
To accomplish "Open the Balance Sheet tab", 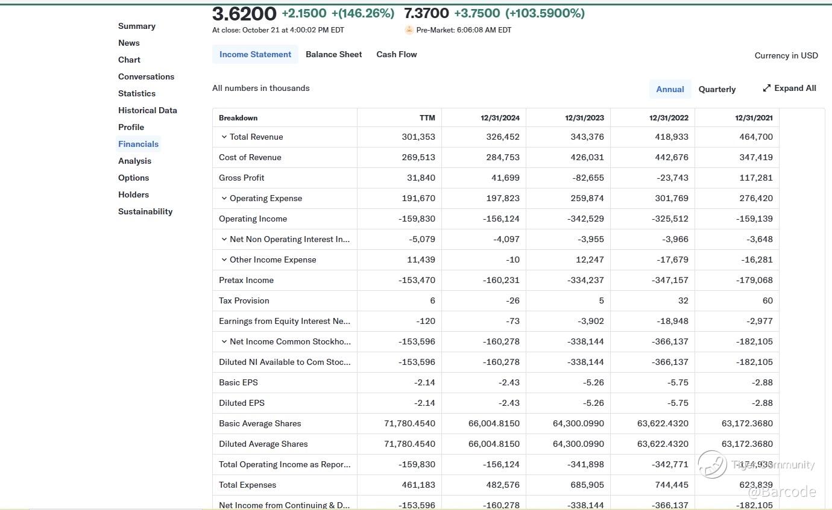I will (333, 54).
